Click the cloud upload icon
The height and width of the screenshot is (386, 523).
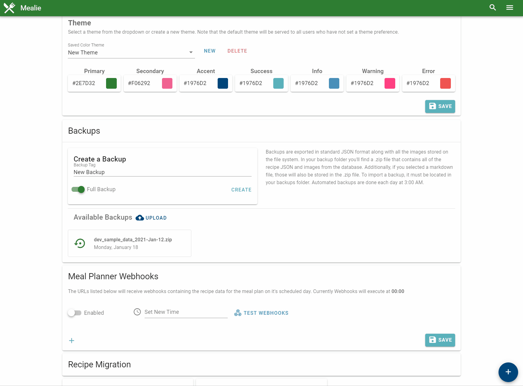[x=140, y=218]
